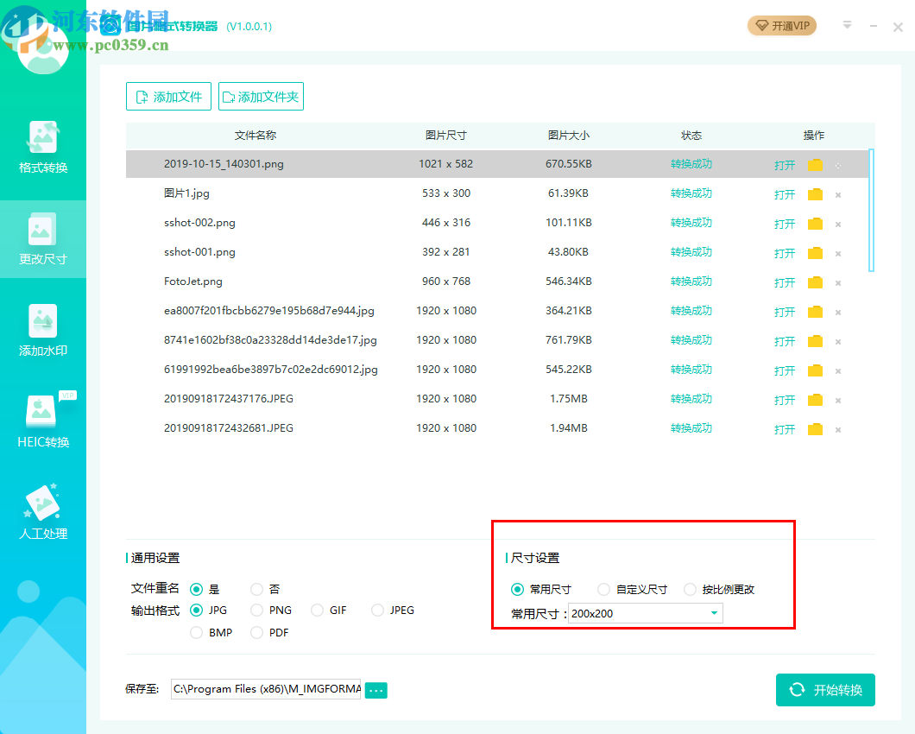This screenshot has width=915, height=734.
Task: Open the output folder for FotoJet.png
Action: tap(815, 282)
